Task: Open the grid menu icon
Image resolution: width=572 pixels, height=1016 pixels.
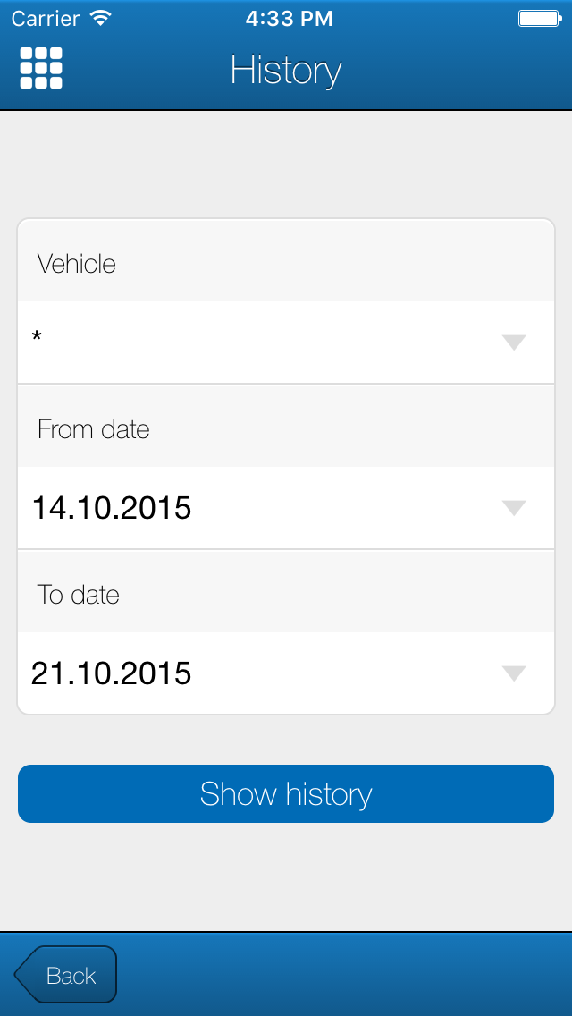Action: (41, 68)
